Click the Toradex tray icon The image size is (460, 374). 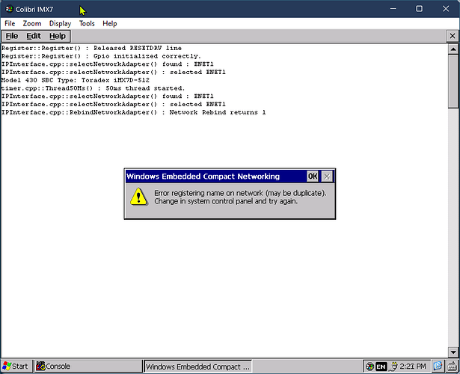369,367
